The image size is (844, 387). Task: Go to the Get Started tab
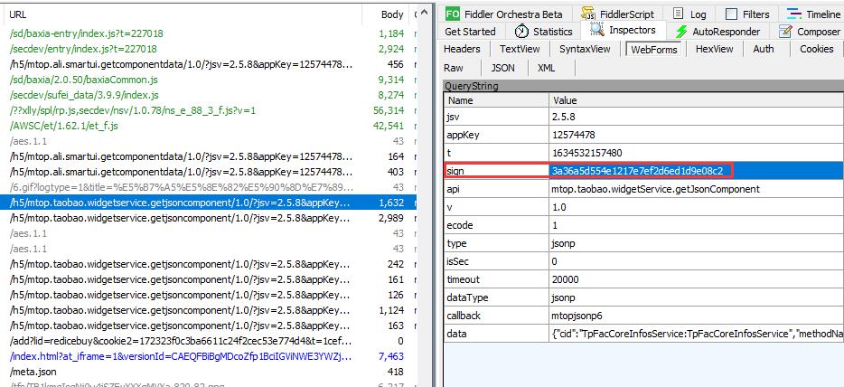coord(470,32)
